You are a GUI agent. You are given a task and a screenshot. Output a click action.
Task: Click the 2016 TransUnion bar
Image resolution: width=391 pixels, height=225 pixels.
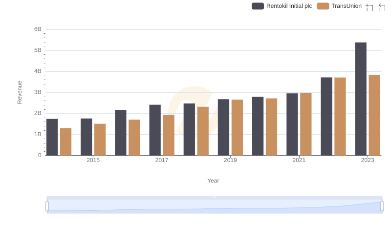click(134, 138)
